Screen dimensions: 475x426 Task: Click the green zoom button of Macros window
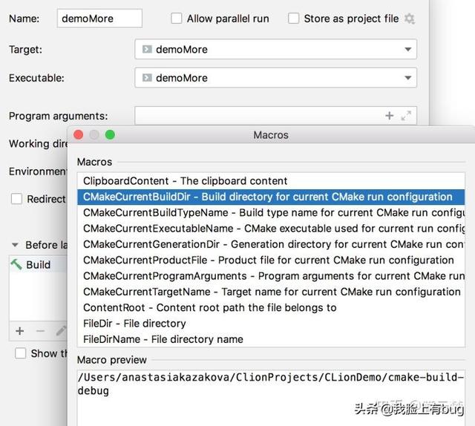(110, 135)
